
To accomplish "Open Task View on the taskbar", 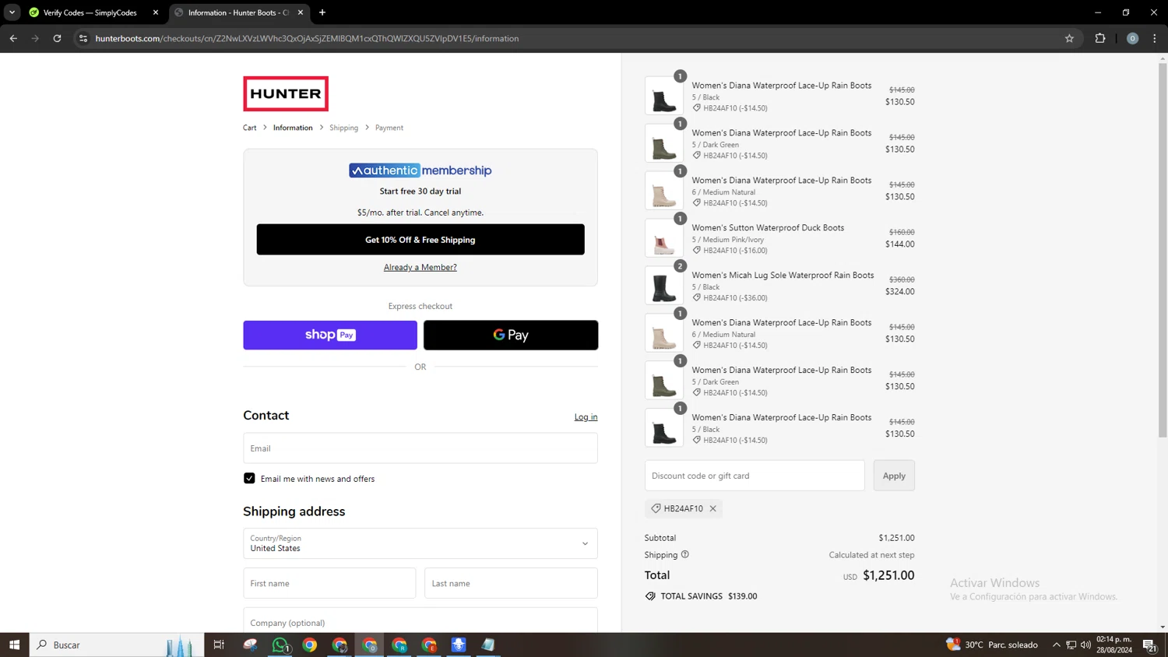I will point(219,645).
